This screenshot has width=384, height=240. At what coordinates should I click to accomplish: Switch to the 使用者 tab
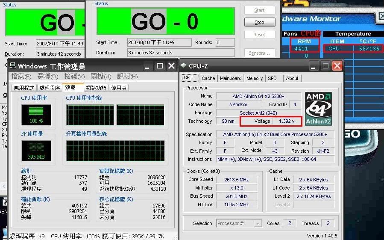point(119,88)
